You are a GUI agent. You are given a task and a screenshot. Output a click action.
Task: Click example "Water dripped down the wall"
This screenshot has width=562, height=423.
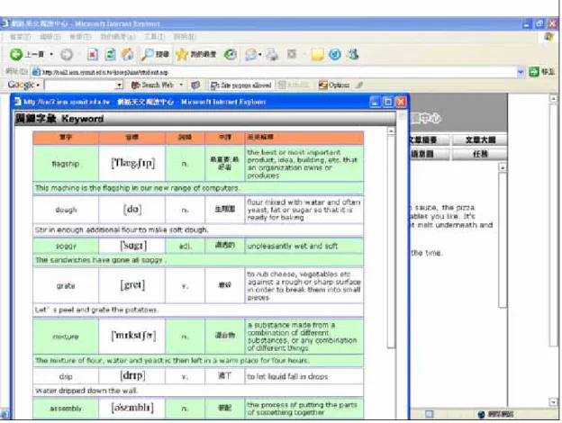click(x=86, y=391)
